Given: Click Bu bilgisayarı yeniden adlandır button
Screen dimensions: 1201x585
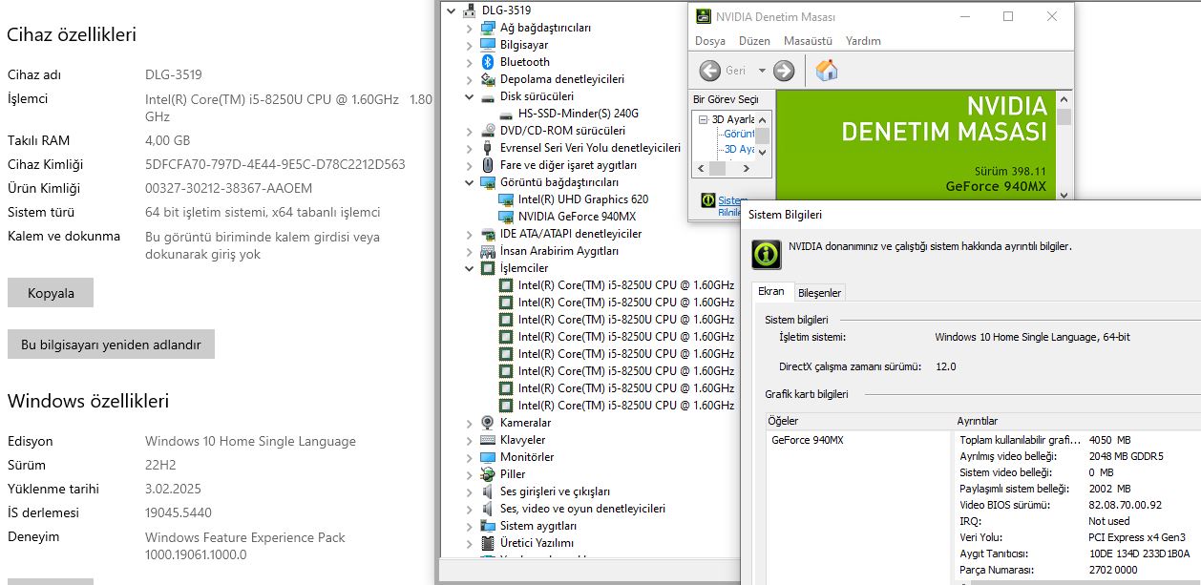Looking at the screenshot, I should (x=111, y=345).
